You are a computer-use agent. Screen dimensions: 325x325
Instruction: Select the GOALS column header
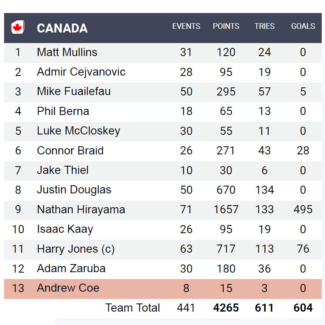coord(303,26)
